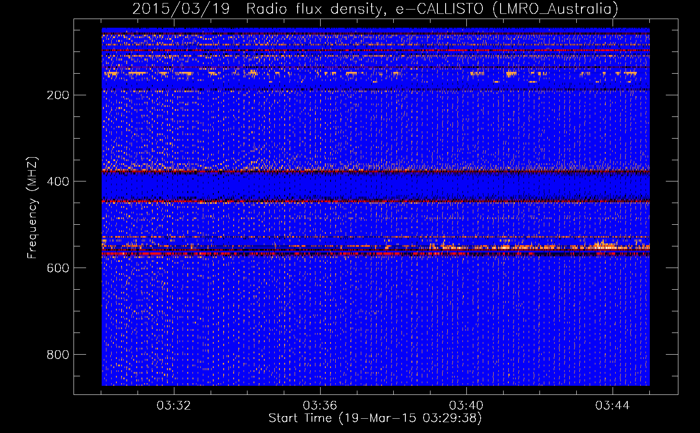
Task: Click the 03:32 time tick label
Action: coord(174,406)
